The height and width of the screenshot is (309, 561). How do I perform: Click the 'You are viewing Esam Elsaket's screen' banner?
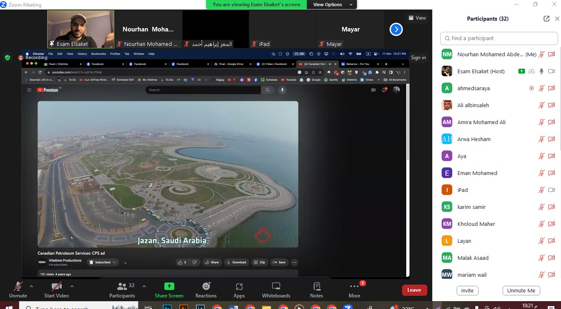257,5
